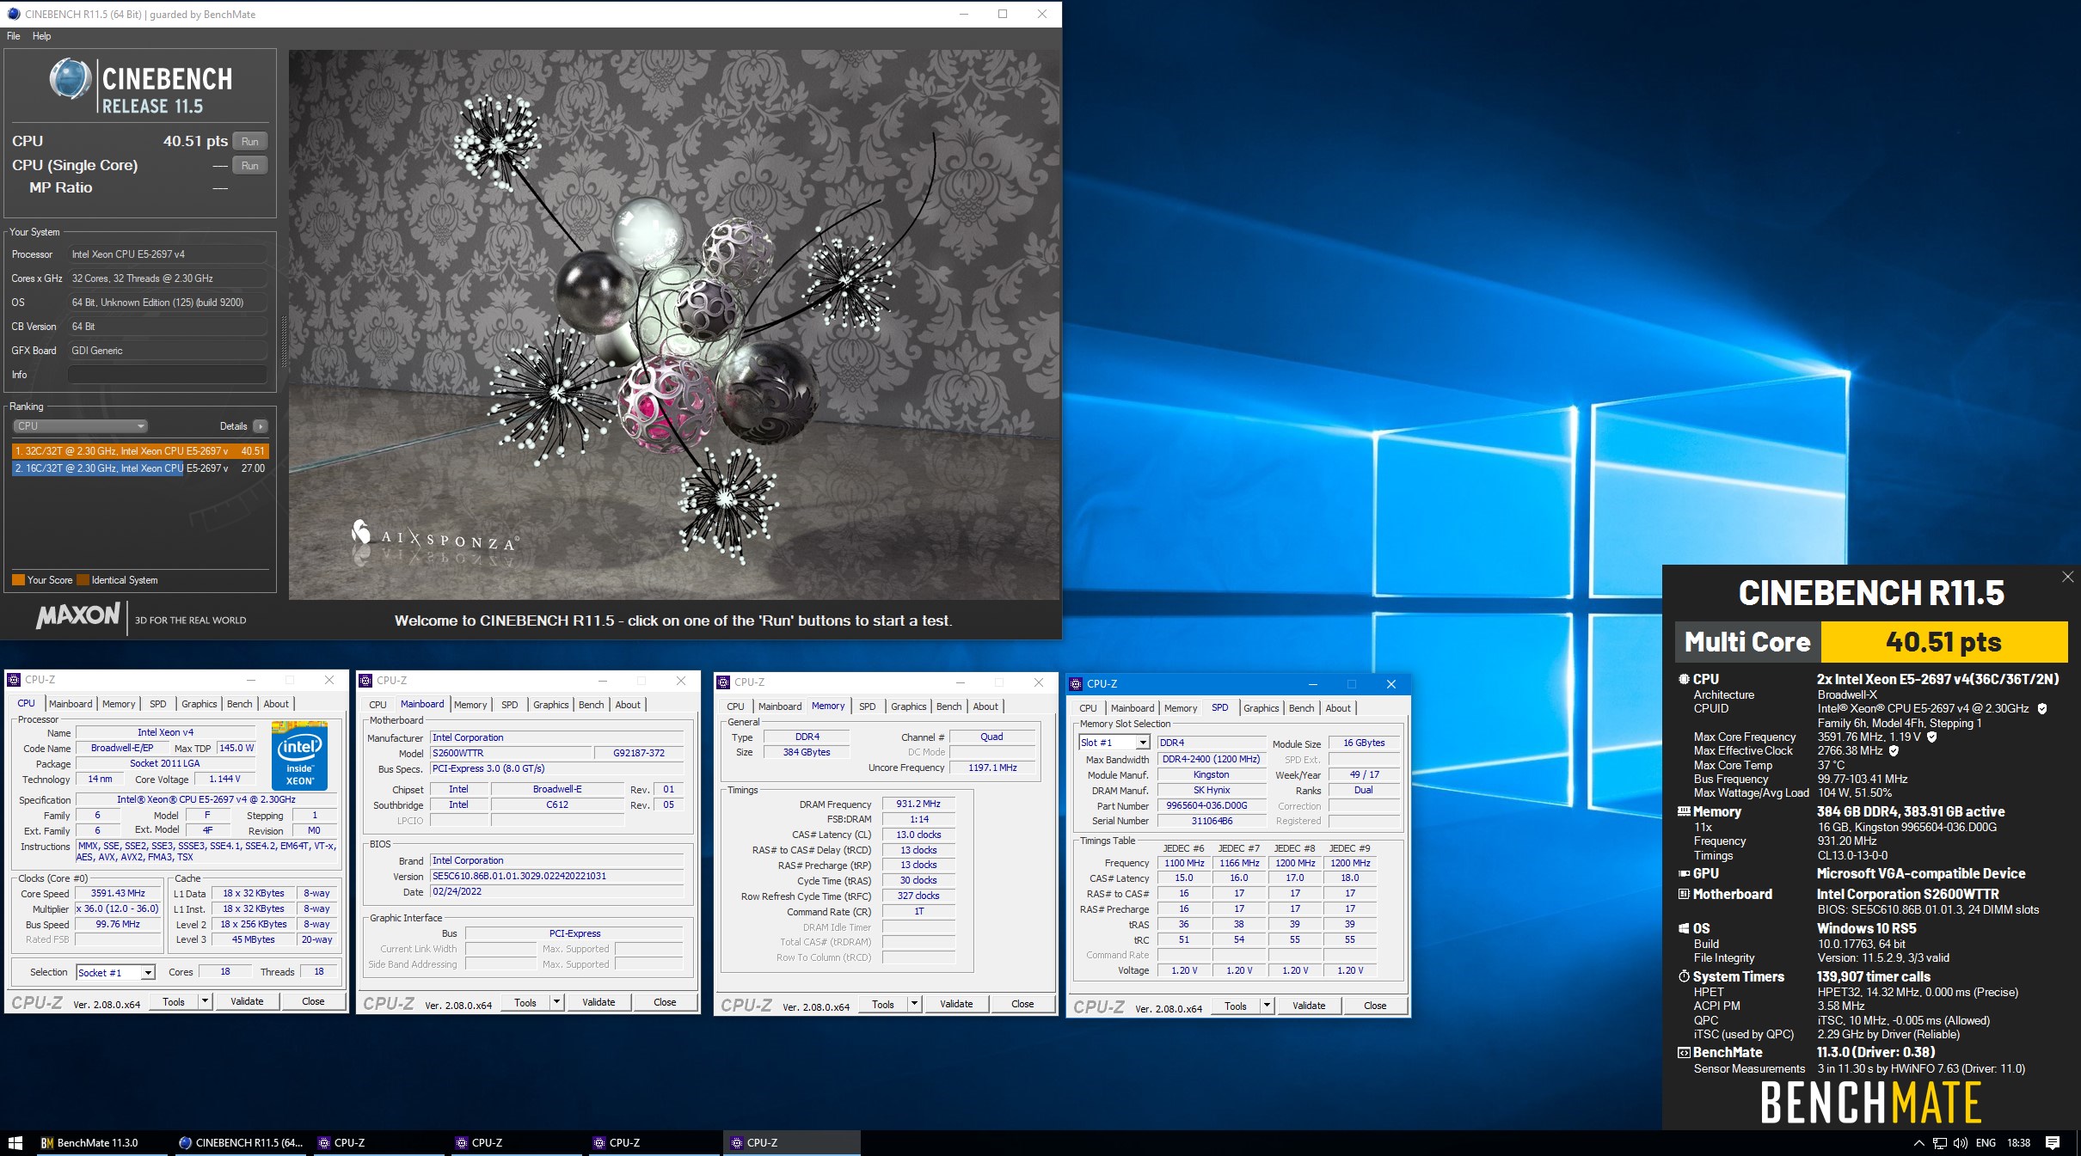2081x1156 pixels.
Task: Open the Slot #1 memory slot dropdown
Action: [1114, 743]
